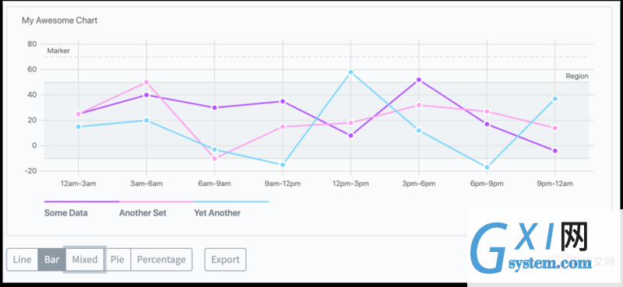Click the My Awesome Chart title
This screenshot has height=287, width=623.
pos(60,20)
